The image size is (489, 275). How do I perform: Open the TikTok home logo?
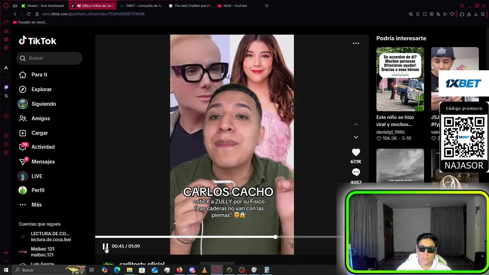(x=37, y=41)
